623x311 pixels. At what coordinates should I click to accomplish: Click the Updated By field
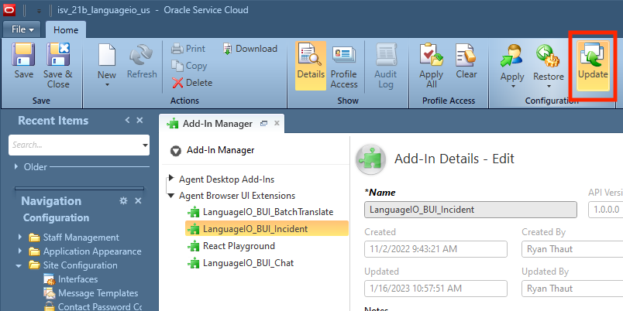(x=572, y=288)
